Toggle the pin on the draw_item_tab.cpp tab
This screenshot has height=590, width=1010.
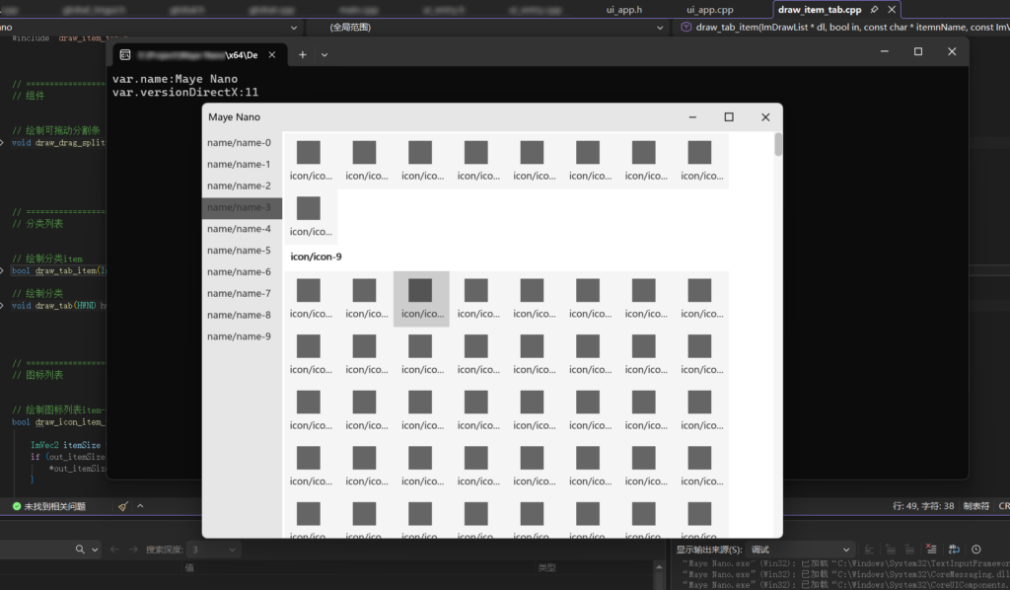point(874,10)
